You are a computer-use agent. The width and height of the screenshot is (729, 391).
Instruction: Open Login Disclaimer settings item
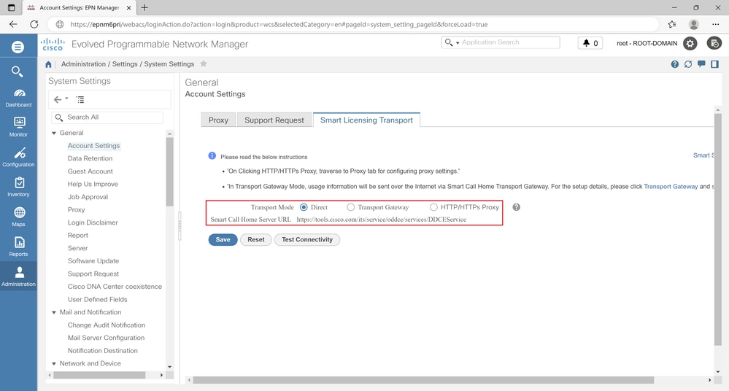93,222
